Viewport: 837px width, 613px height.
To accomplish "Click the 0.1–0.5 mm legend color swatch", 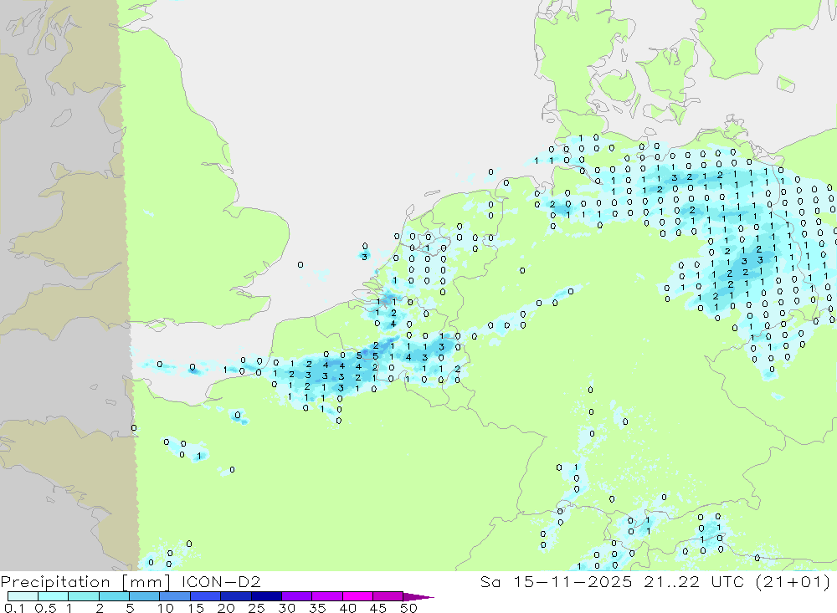I will point(23,596).
